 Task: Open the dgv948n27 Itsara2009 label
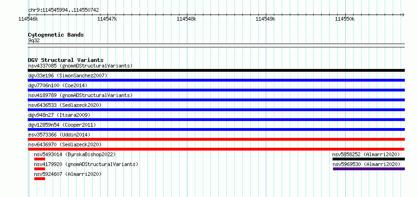59,115
